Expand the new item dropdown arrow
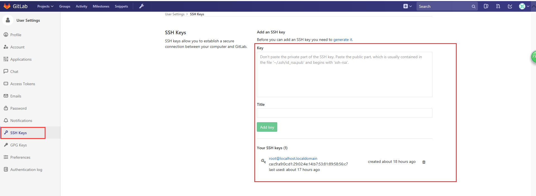Image resolution: width=536 pixels, height=196 pixels. pyautogui.click(x=410, y=6)
